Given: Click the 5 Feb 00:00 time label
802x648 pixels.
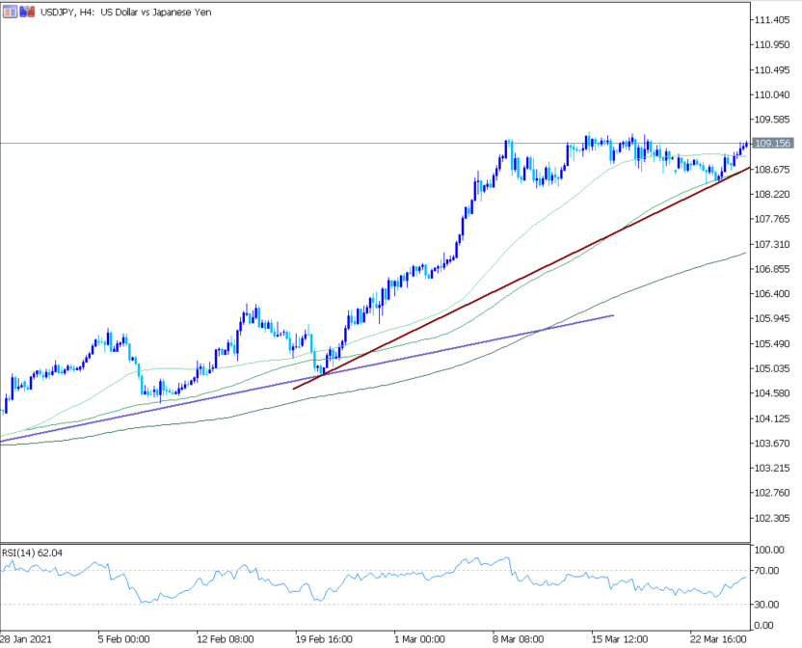Looking at the screenshot, I should click(122, 638).
